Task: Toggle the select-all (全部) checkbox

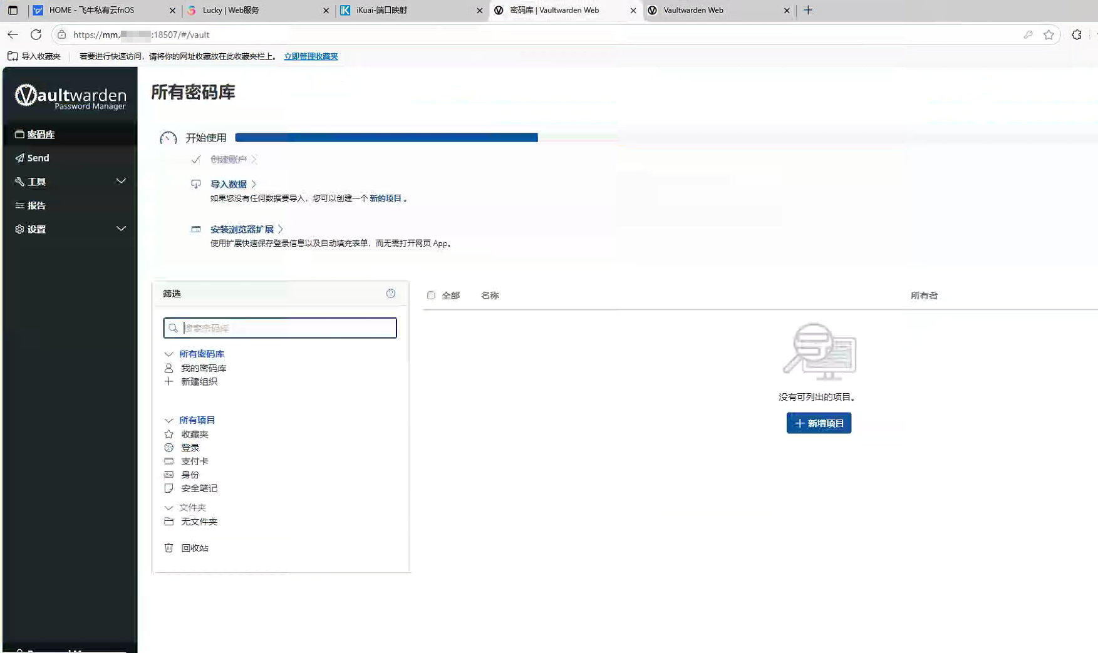Action: (x=431, y=296)
